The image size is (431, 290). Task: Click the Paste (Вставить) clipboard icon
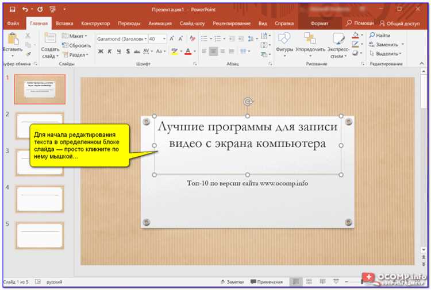[x=12, y=40]
